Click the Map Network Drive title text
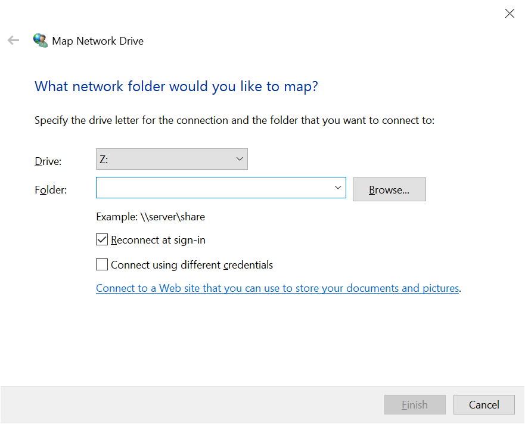This screenshot has height=424, width=525. [x=97, y=40]
